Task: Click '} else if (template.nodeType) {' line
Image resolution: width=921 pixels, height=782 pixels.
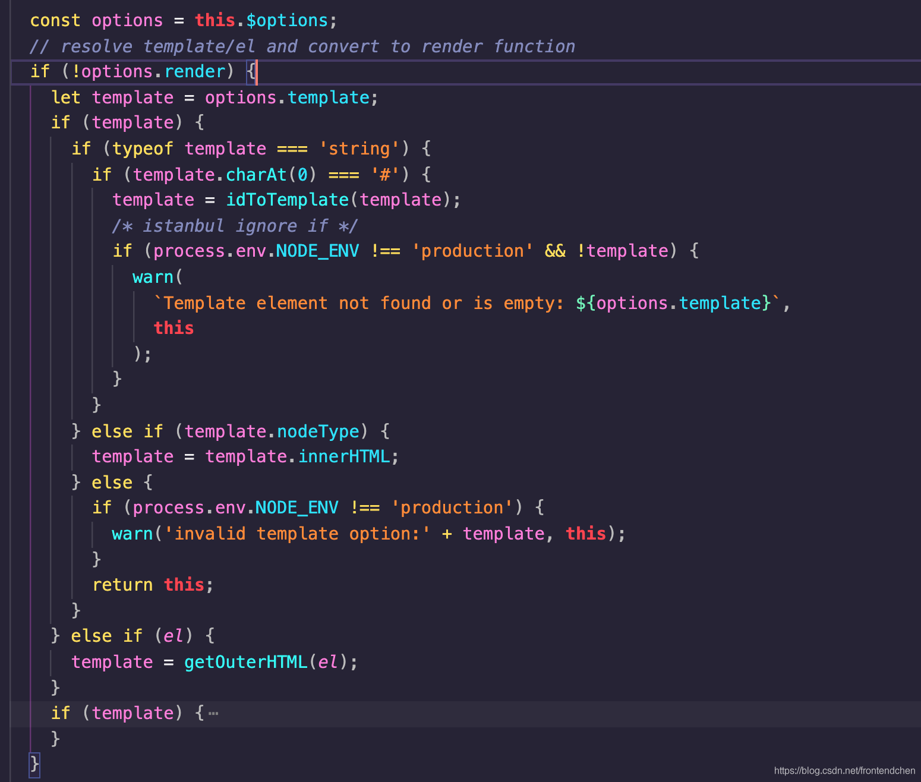Action: coord(231,431)
